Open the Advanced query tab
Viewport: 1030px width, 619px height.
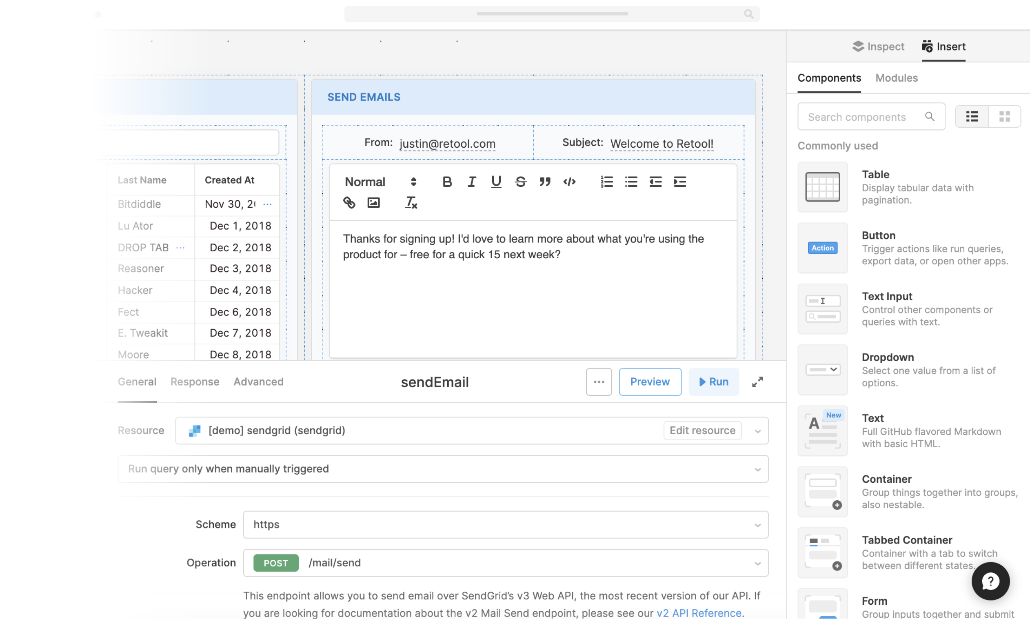coord(258,382)
